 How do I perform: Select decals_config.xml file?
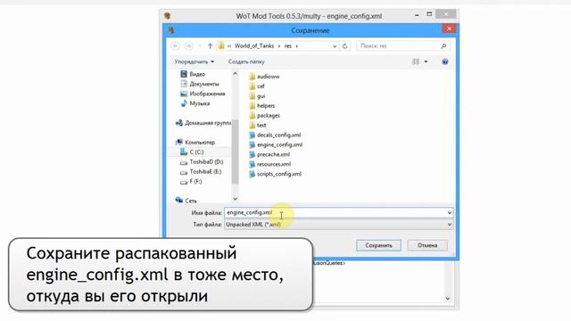[275, 135]
